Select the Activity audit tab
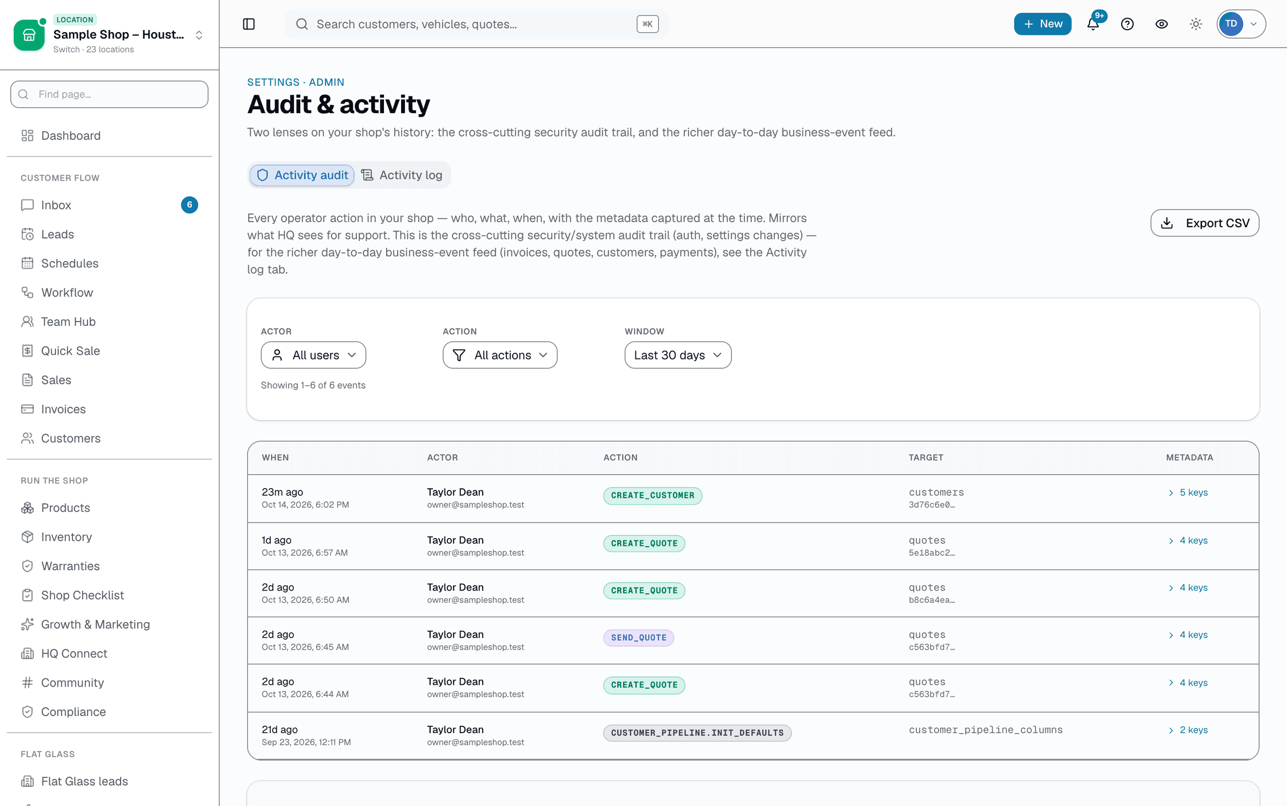1287x806 pixels. pos(302,175)
